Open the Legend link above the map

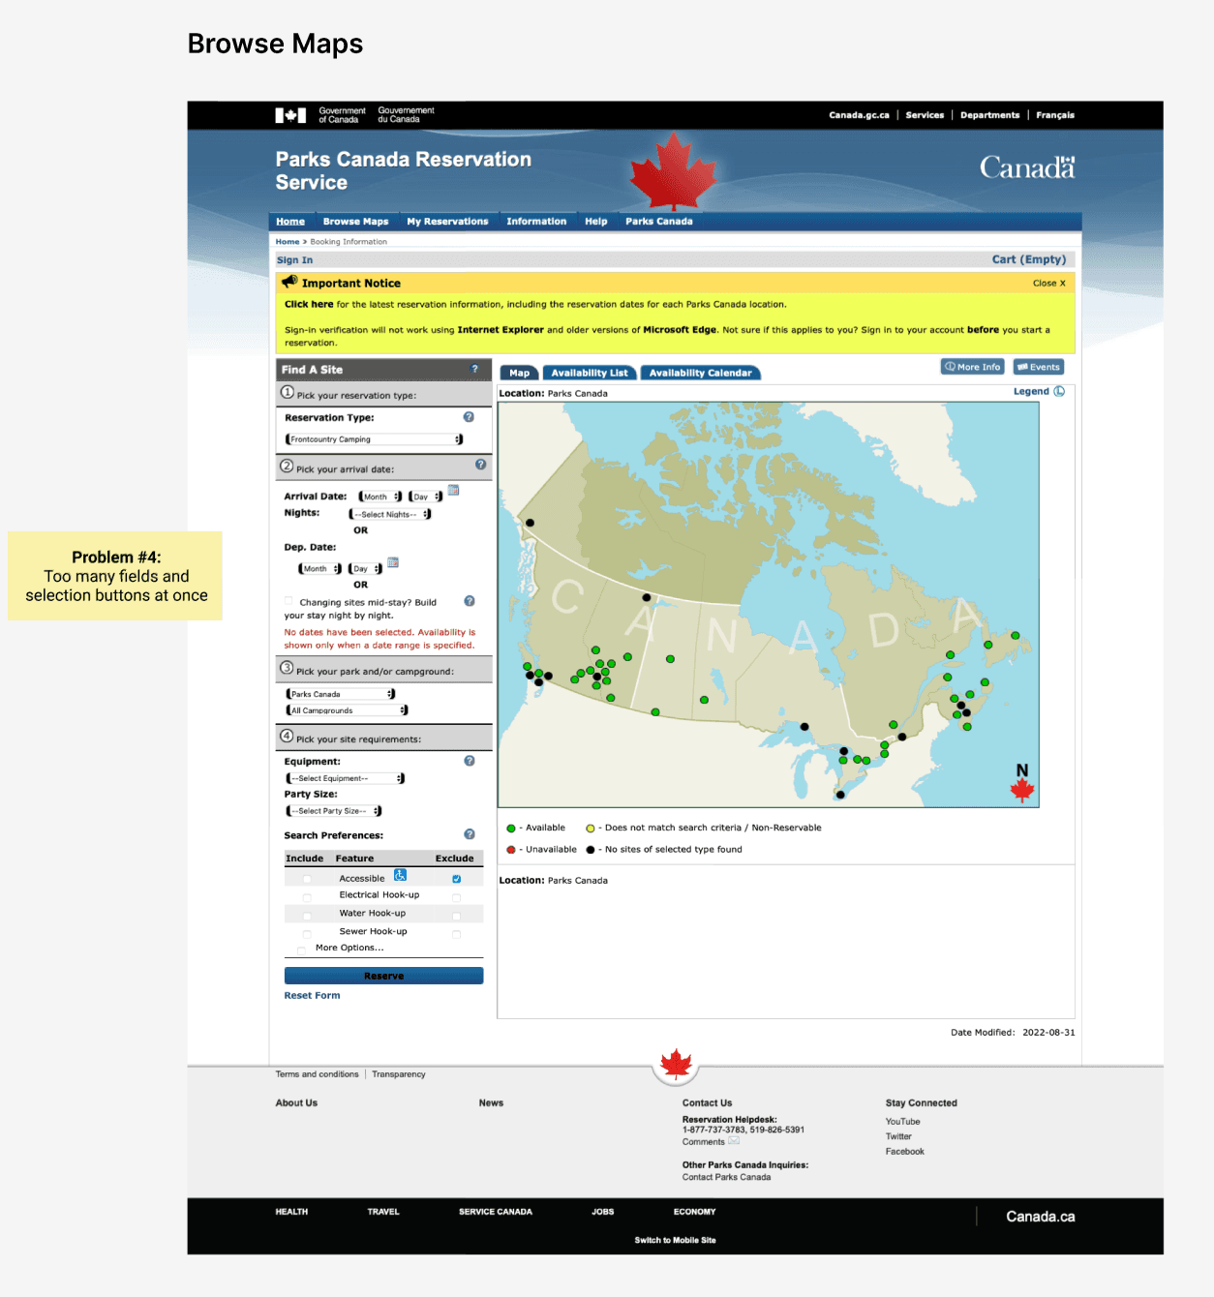(x=1031, y=392)
